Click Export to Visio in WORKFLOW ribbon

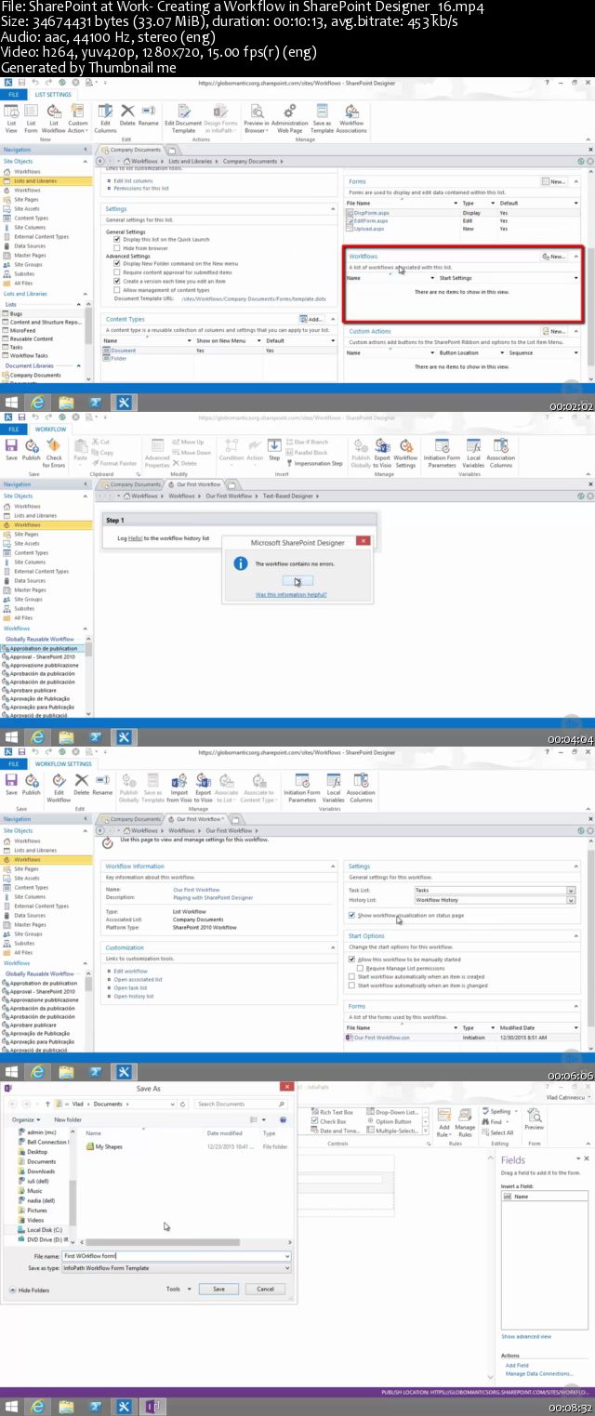click(382, 453)
